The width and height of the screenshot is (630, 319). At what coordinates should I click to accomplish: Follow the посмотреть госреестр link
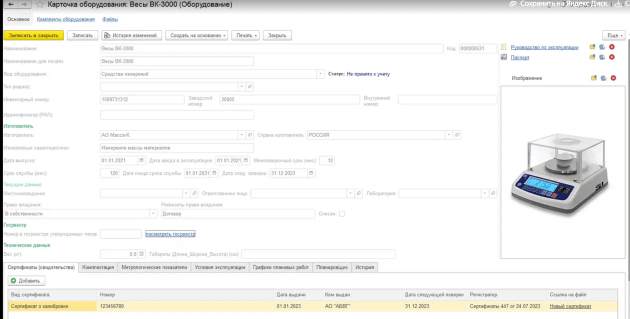pyautogui.click(x=170, y=234)
